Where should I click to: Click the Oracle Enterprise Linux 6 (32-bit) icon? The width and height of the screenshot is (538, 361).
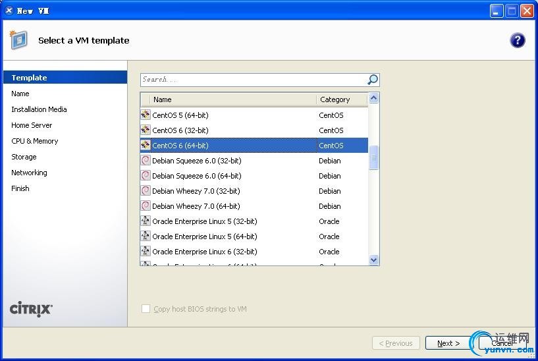coord(146,251)
